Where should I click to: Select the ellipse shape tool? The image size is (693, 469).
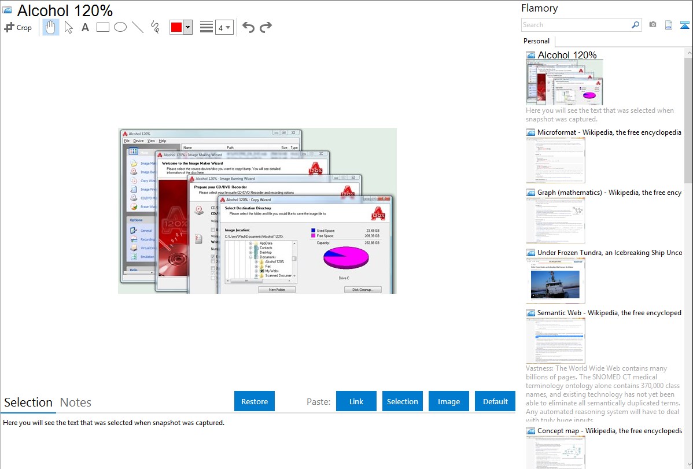120,27
